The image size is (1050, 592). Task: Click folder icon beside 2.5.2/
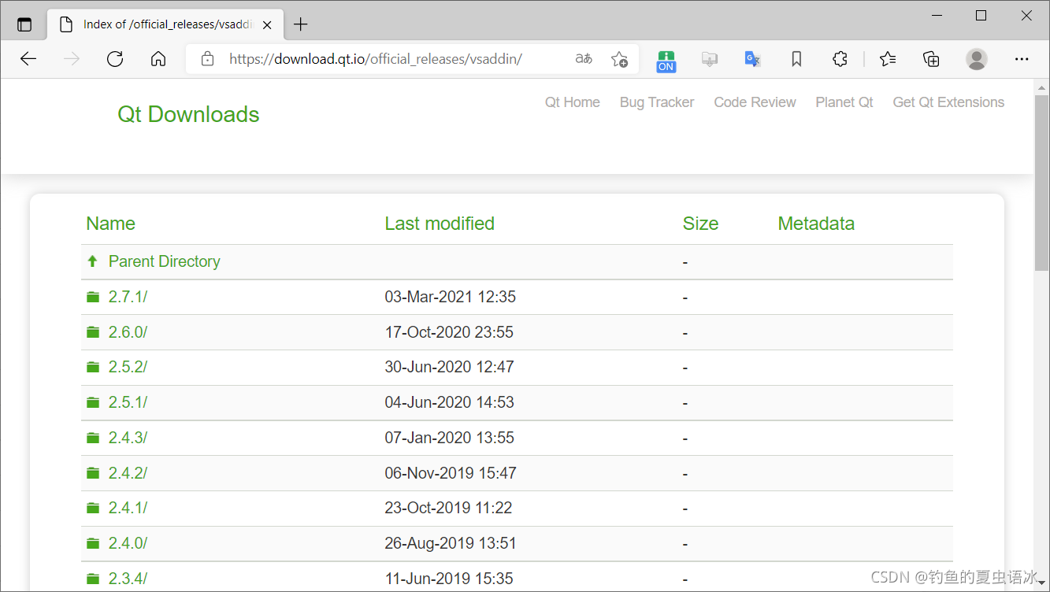click(x=93, y=367)
